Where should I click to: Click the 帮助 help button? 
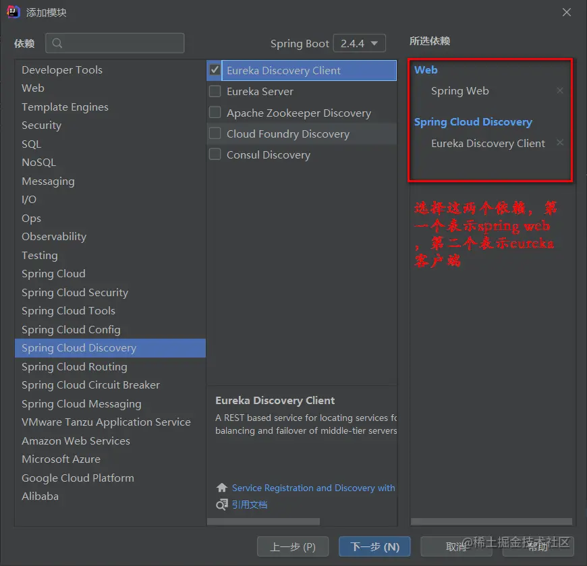point(538,546)
